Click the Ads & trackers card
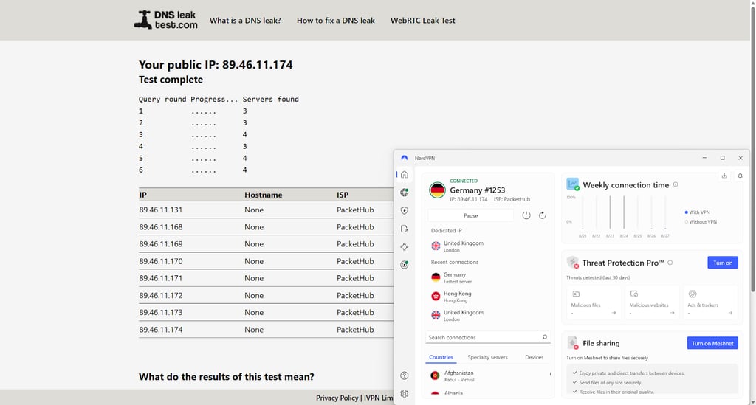Viewport: 756px width, 405px height. click(710, 302)
